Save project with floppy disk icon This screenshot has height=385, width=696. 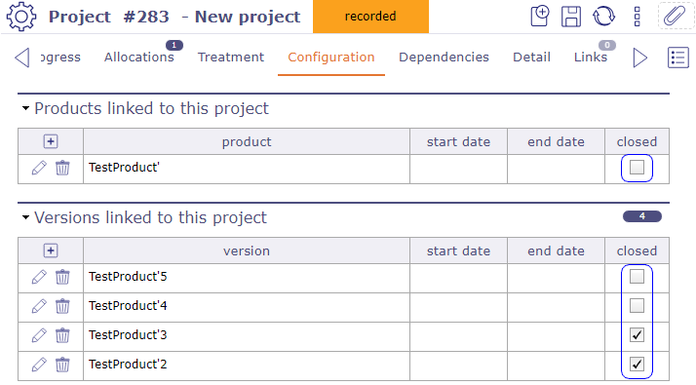click(x=571, y=17)
